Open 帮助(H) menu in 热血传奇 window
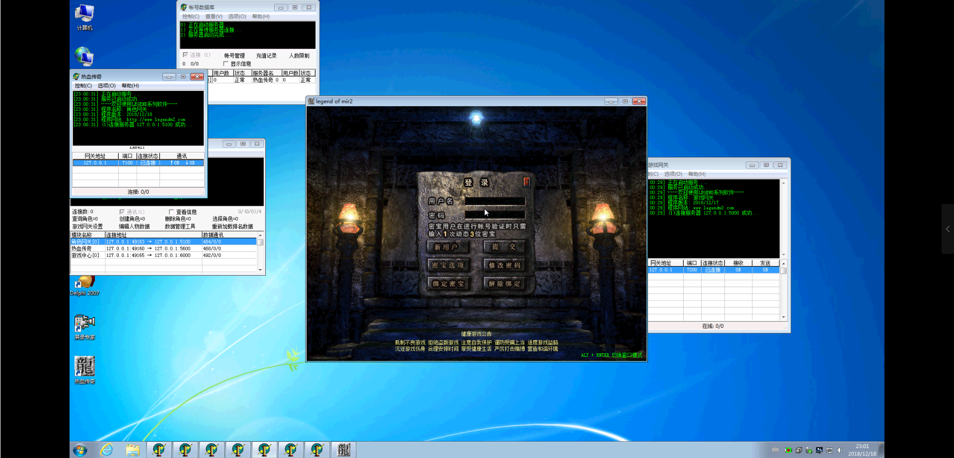The image size is (954, 458). [130, 85]
